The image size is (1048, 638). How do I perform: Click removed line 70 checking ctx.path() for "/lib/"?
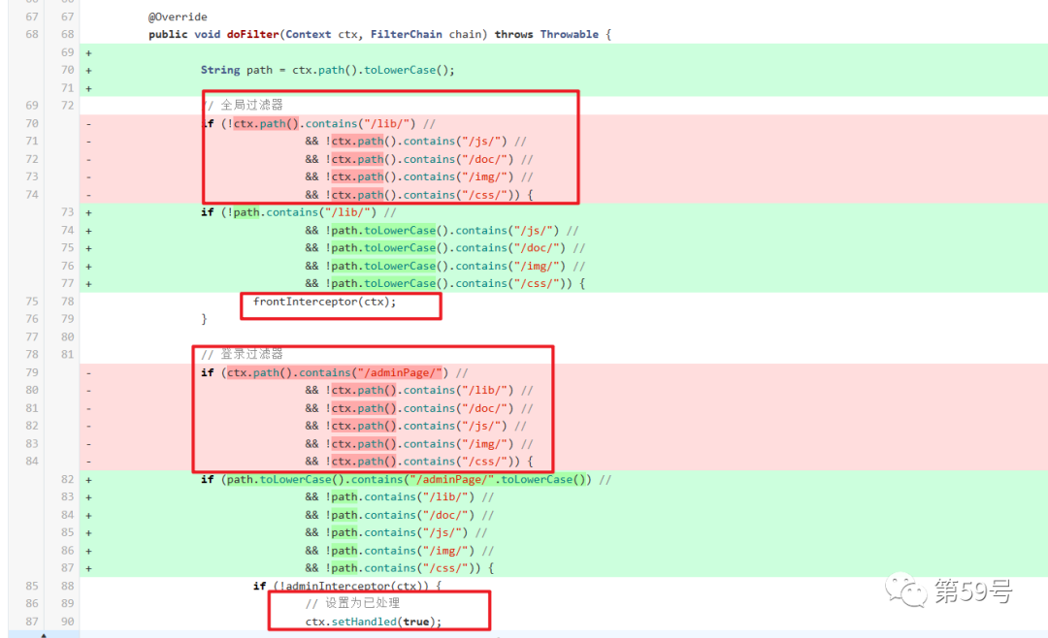click(319, 123)
